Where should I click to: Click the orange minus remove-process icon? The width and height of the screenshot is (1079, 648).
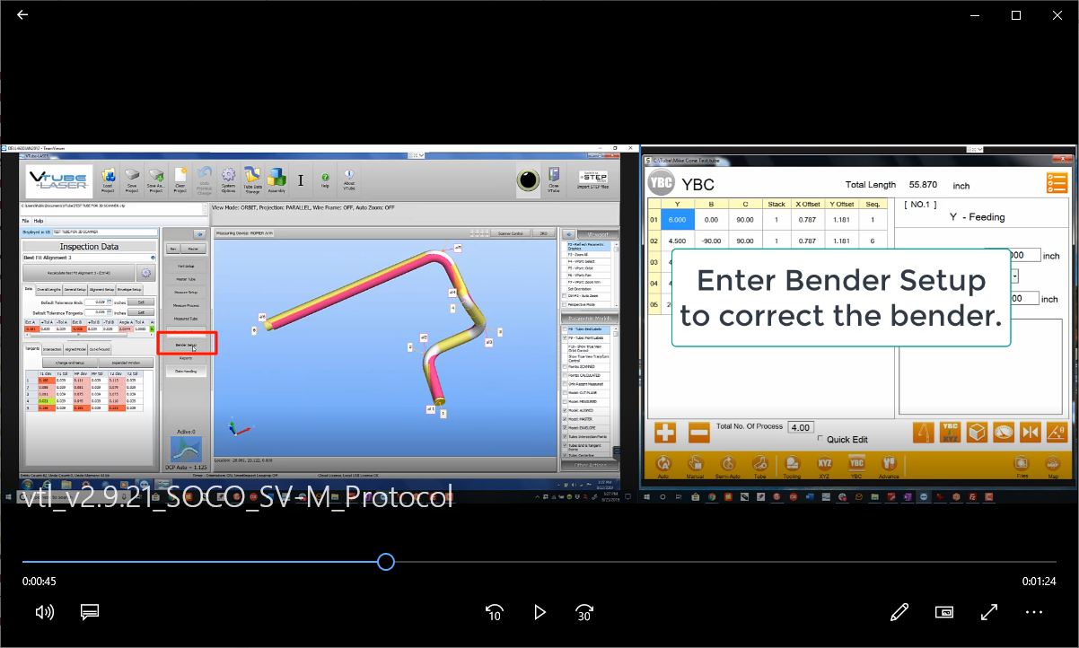click(x=699, y=432)
